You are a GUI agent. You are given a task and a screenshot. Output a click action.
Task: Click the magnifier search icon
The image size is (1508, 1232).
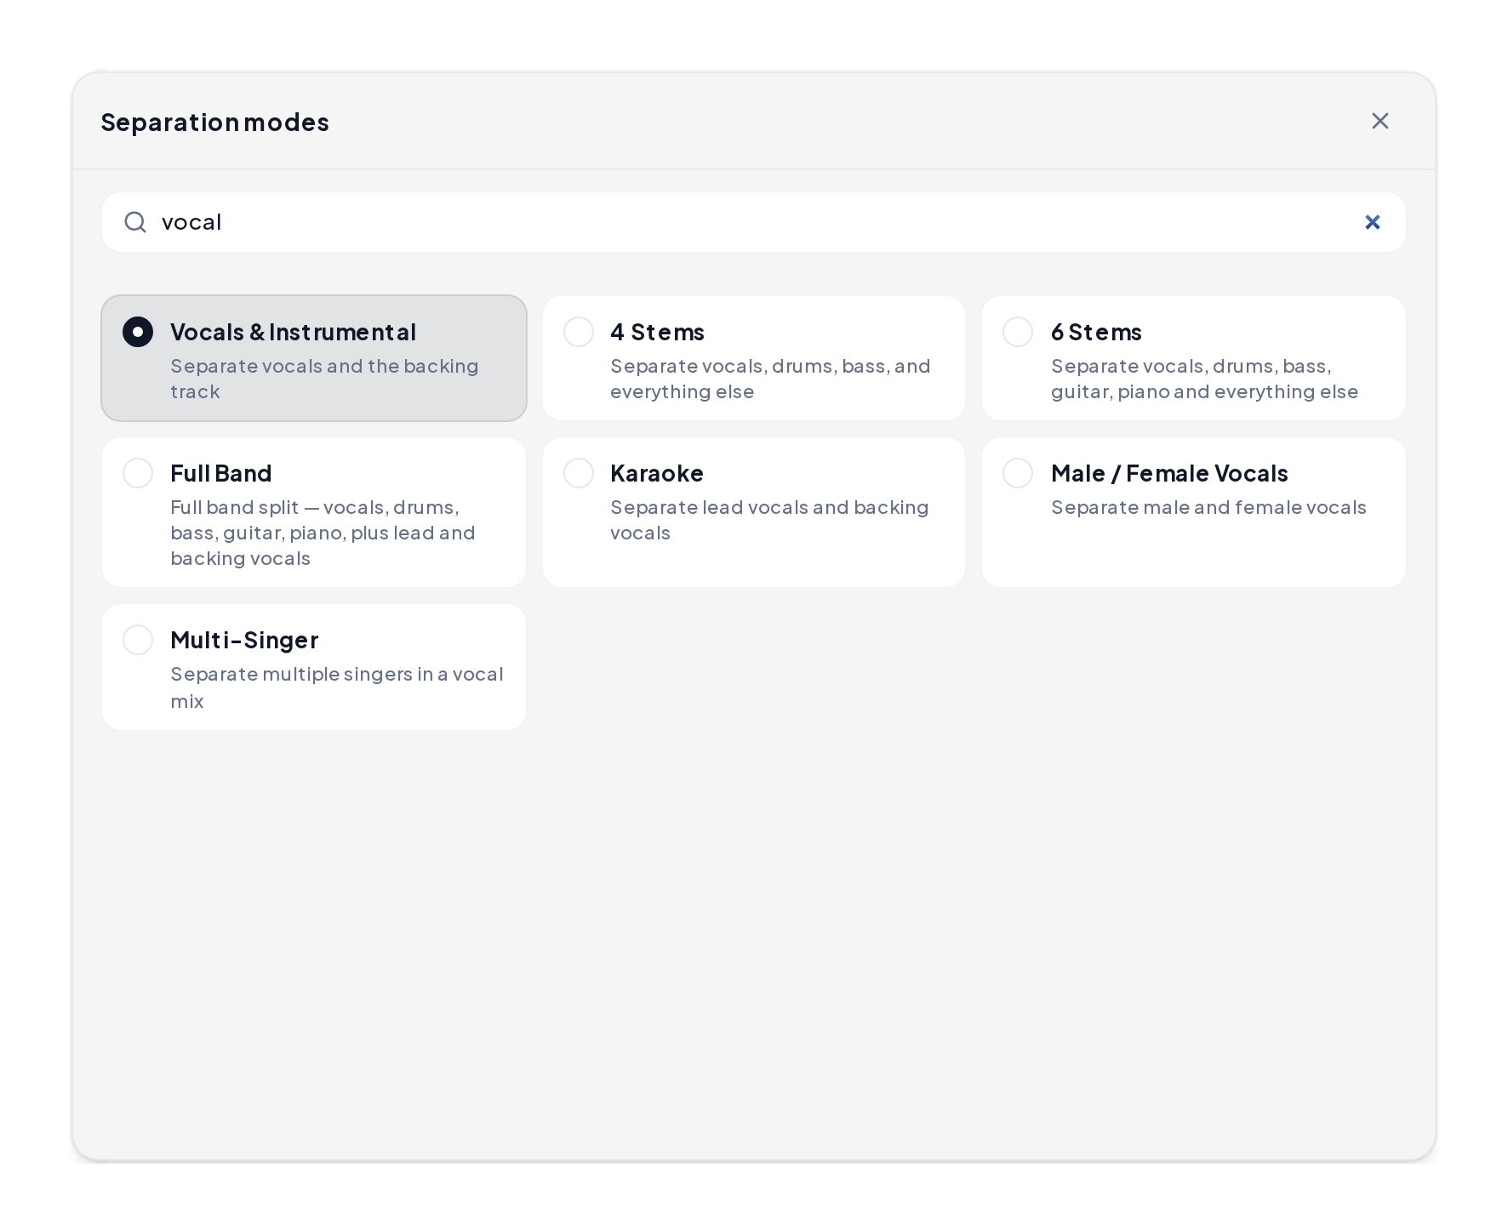point(135,222)
